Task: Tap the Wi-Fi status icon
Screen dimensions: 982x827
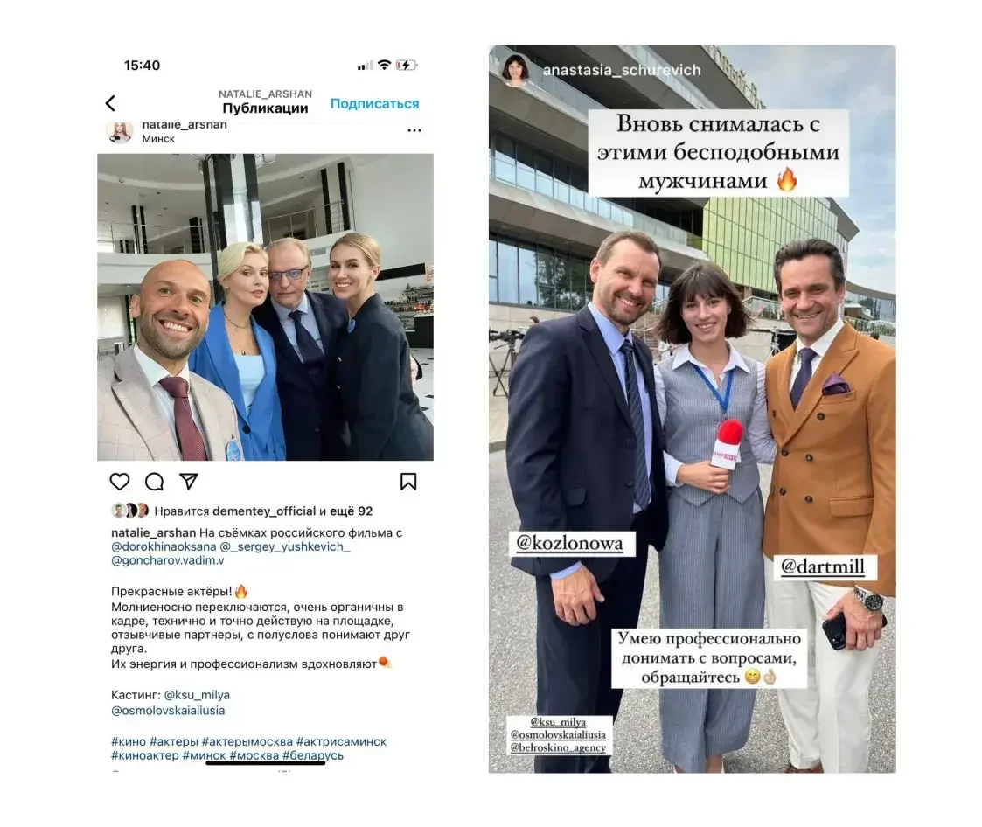Action: [385, 65]
